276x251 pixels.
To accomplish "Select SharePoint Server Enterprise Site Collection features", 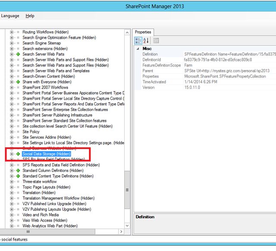I will [65, 110].
